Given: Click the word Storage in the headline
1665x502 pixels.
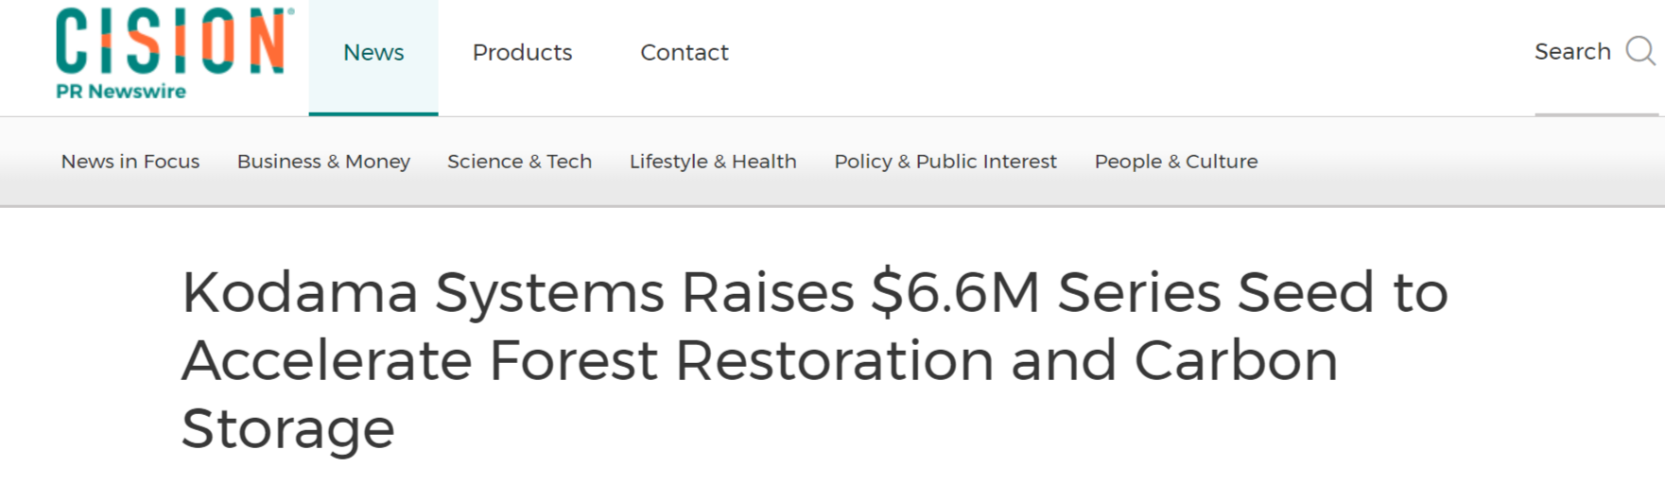Looking at the screenshot, I should 288,428.
